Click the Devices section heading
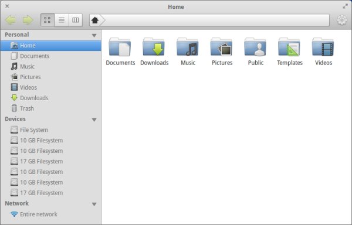Screen dimensions: 352x225 click(15, 119)
